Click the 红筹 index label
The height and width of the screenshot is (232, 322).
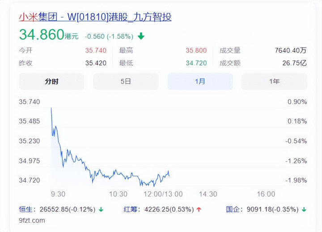click(131, 209)
